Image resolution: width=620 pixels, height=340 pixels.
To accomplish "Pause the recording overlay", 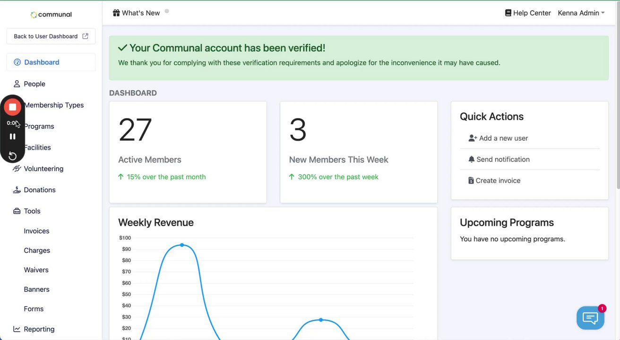I will (x=13, y=136).
